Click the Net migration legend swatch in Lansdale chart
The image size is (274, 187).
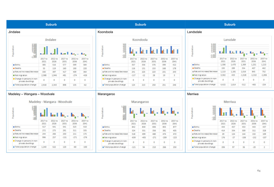point(193,75)
